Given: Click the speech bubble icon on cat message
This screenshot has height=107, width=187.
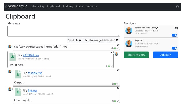Looking at the screenshot, I should point(112,48).
